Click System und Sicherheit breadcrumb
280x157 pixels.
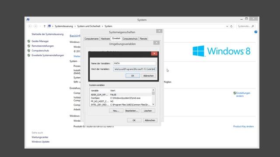click(89, 26)
